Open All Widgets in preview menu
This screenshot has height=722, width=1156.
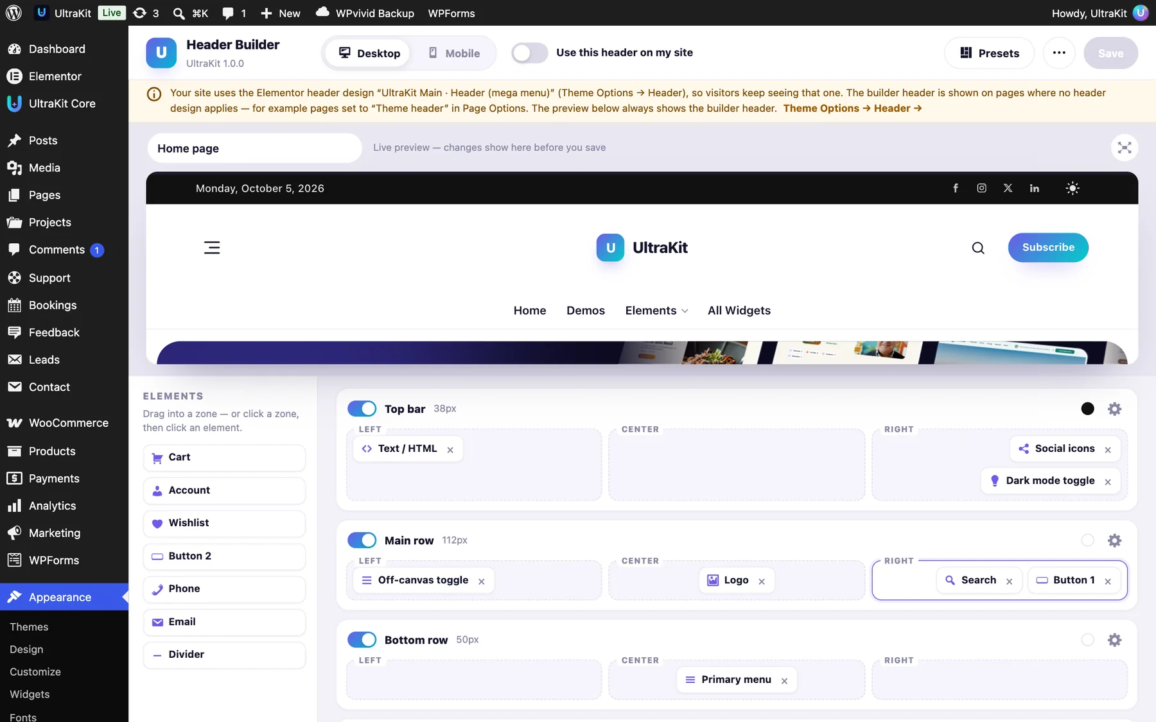click(739, 310)
